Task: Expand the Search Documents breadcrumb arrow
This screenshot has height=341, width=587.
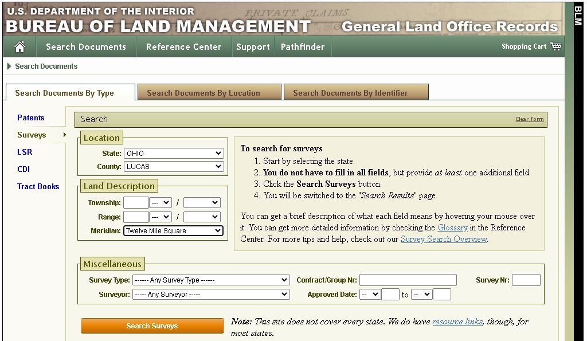Action: tap(9, 66)
